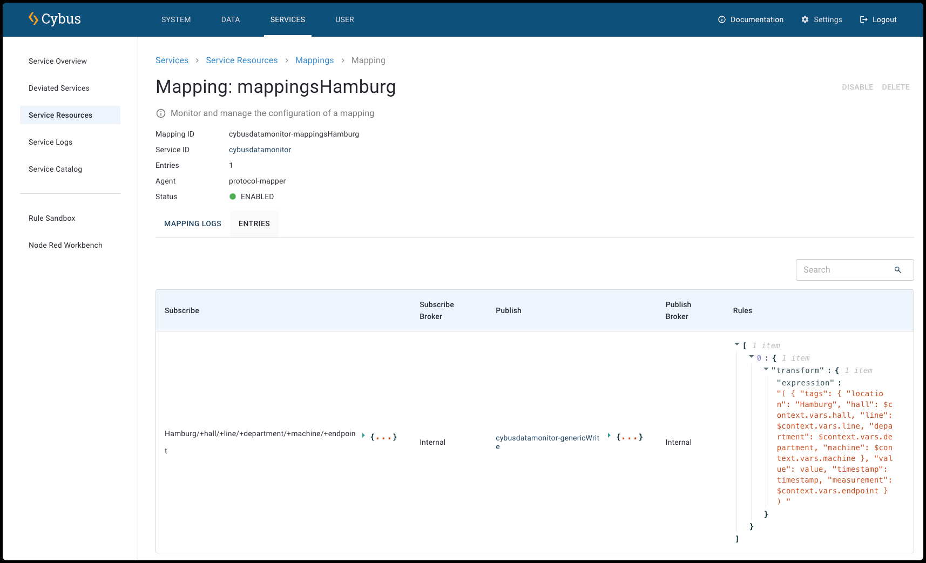Image resolution: width=926 pixels, height=563 pixels.
Task: Click into the entries Search field
Action: click(x=842, y=270)
